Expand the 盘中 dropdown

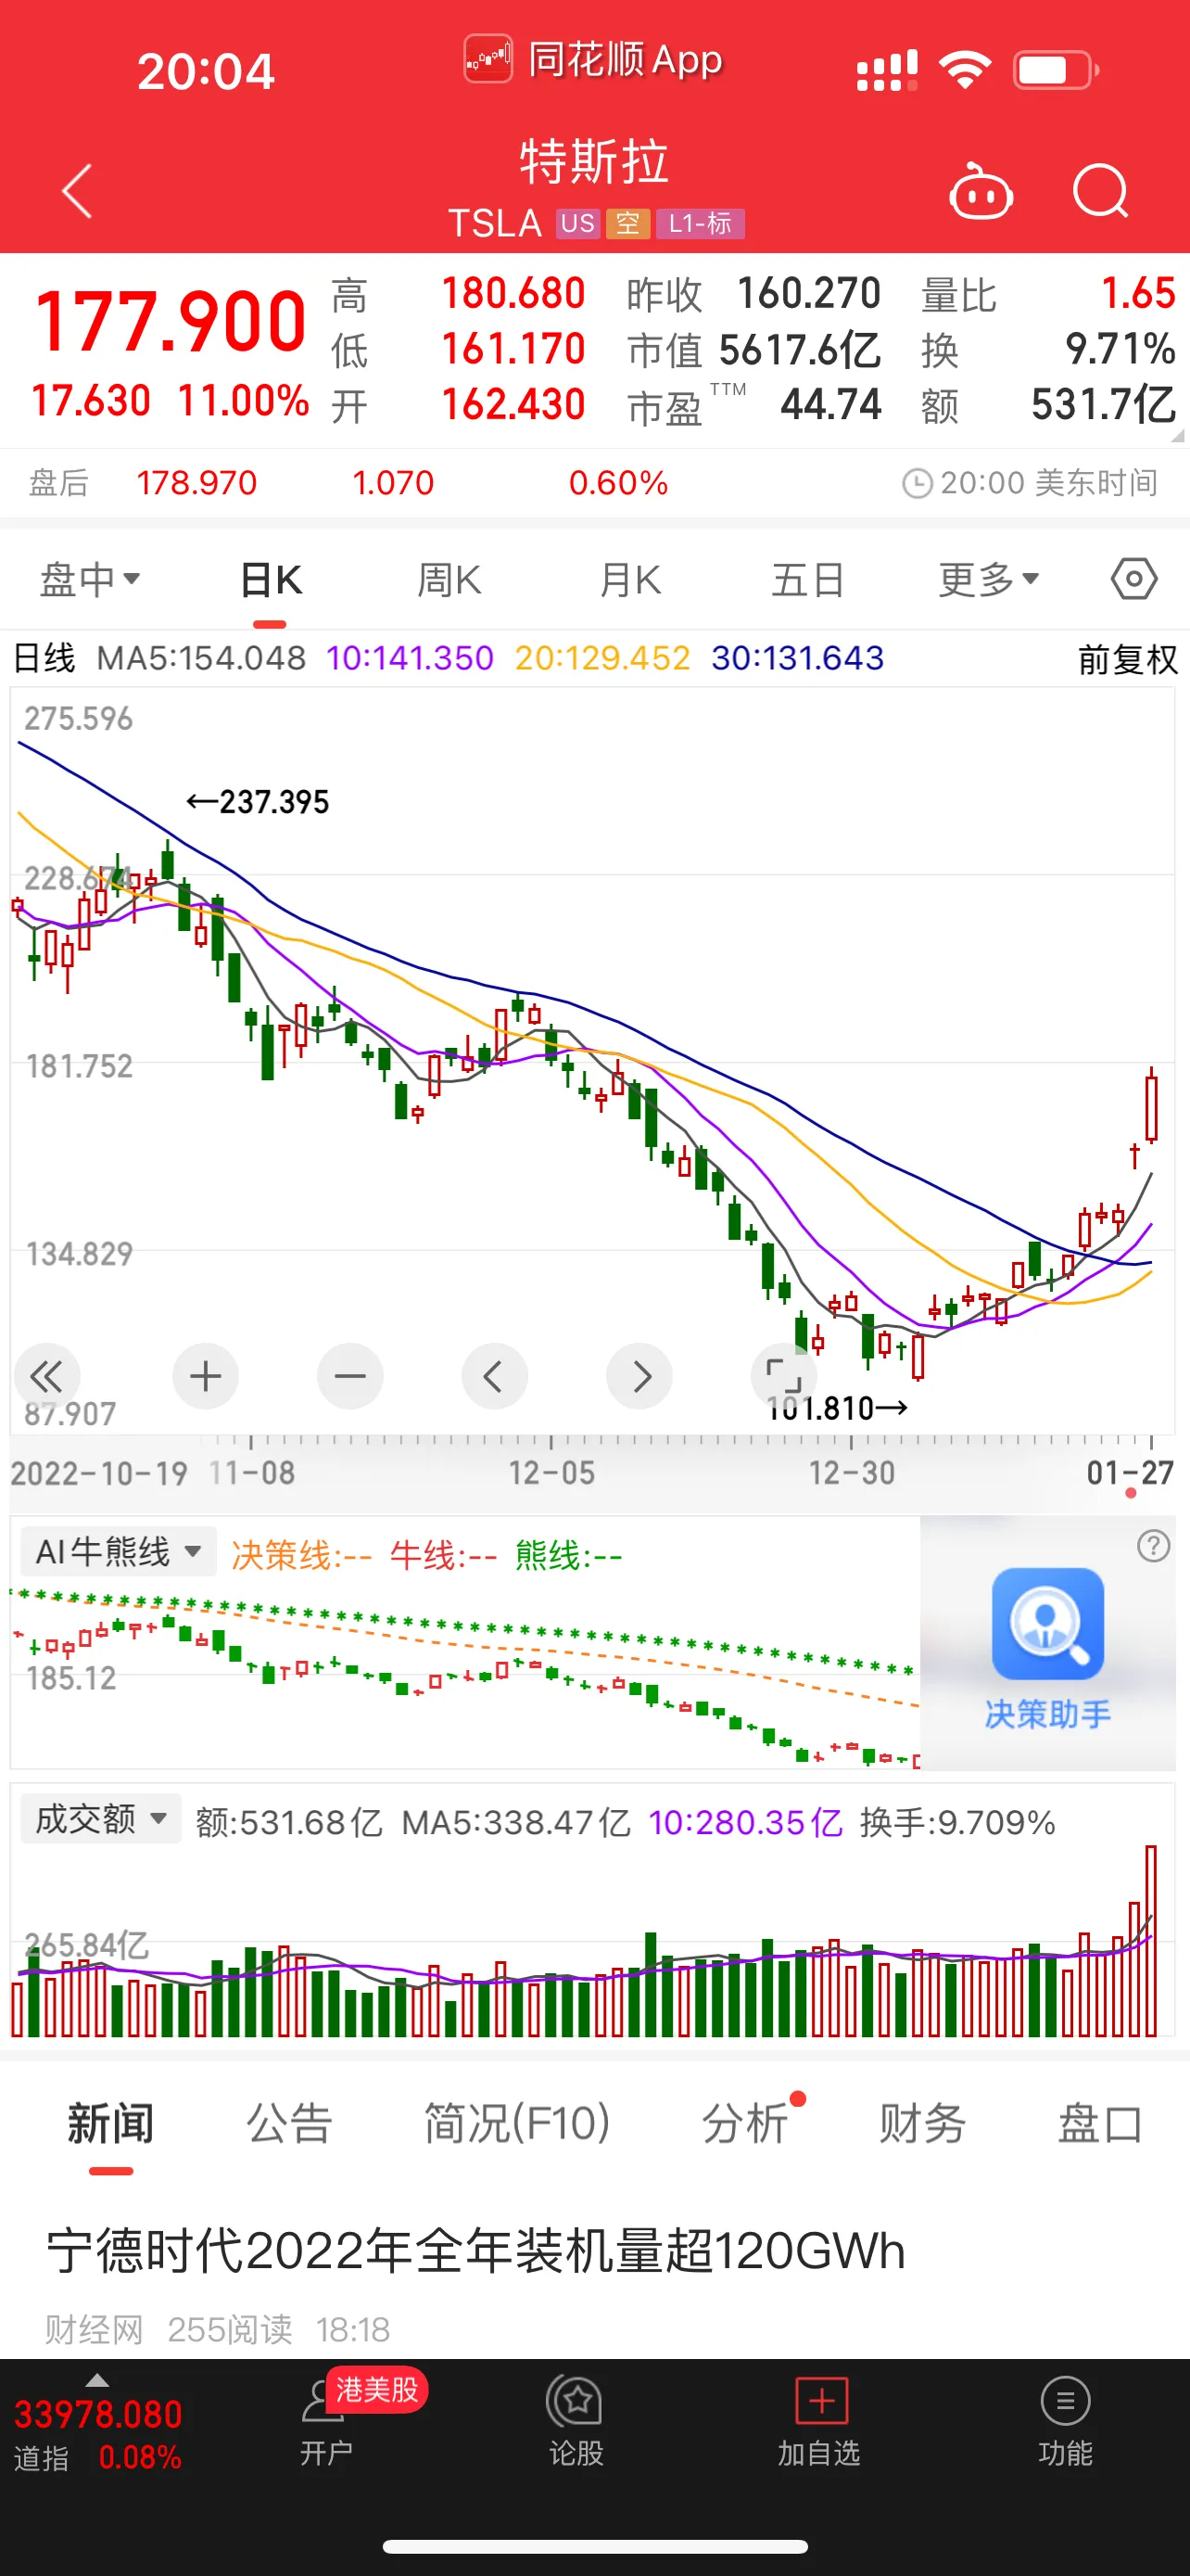click(89, 579)
